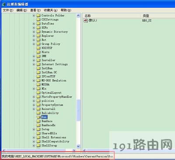Viewport: 175px width, 160px height.
Task: Click the PhotoPropertyHandler folder icon
Action: (38, 97)
